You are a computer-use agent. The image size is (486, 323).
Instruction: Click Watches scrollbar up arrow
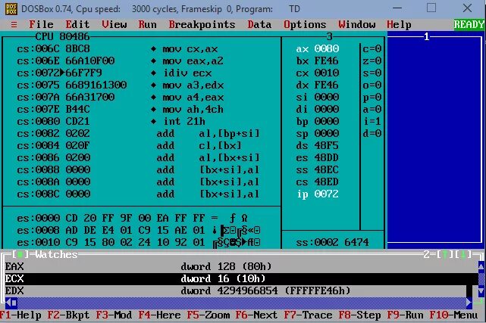pos(481,266)
